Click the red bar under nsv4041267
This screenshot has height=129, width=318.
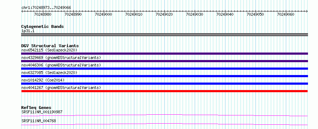pos(164,91)
